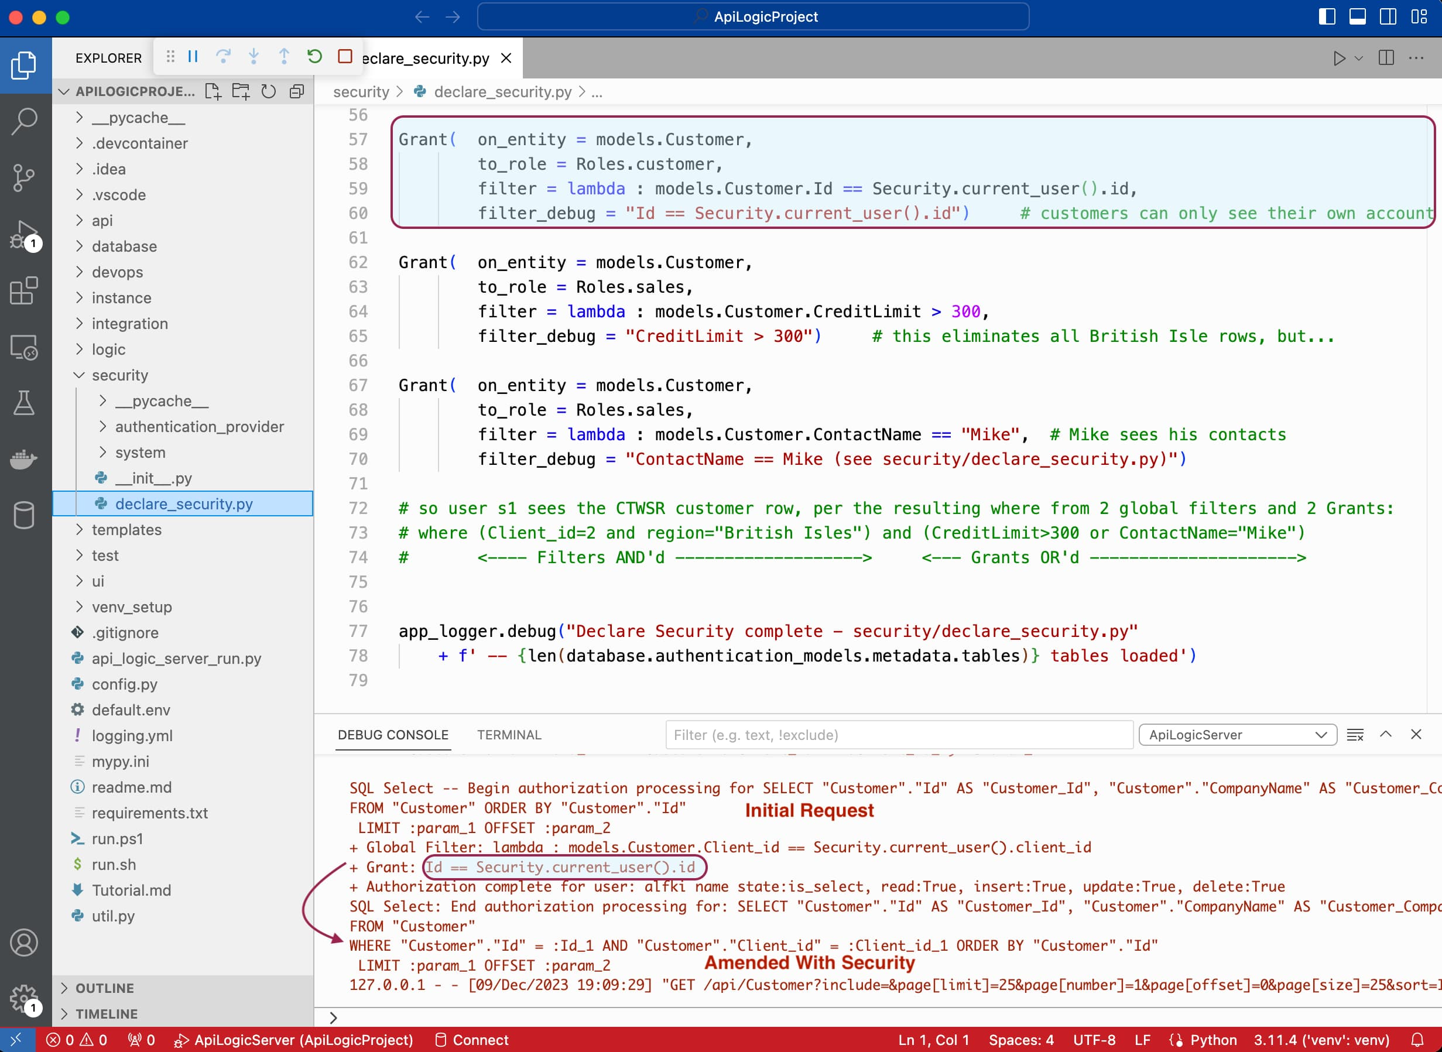Toggle primary side bar layout
The height and width of the screenshot is (1052, 1442).
[1327, 16]
